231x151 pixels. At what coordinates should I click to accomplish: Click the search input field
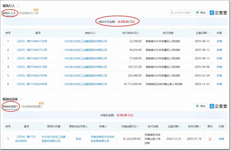[x=180, y=13]
